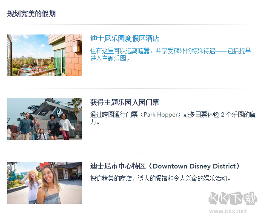Screen dimensions: 258x214
Task: Open the Downtown Disney District heading
Action: pos(165,166)
